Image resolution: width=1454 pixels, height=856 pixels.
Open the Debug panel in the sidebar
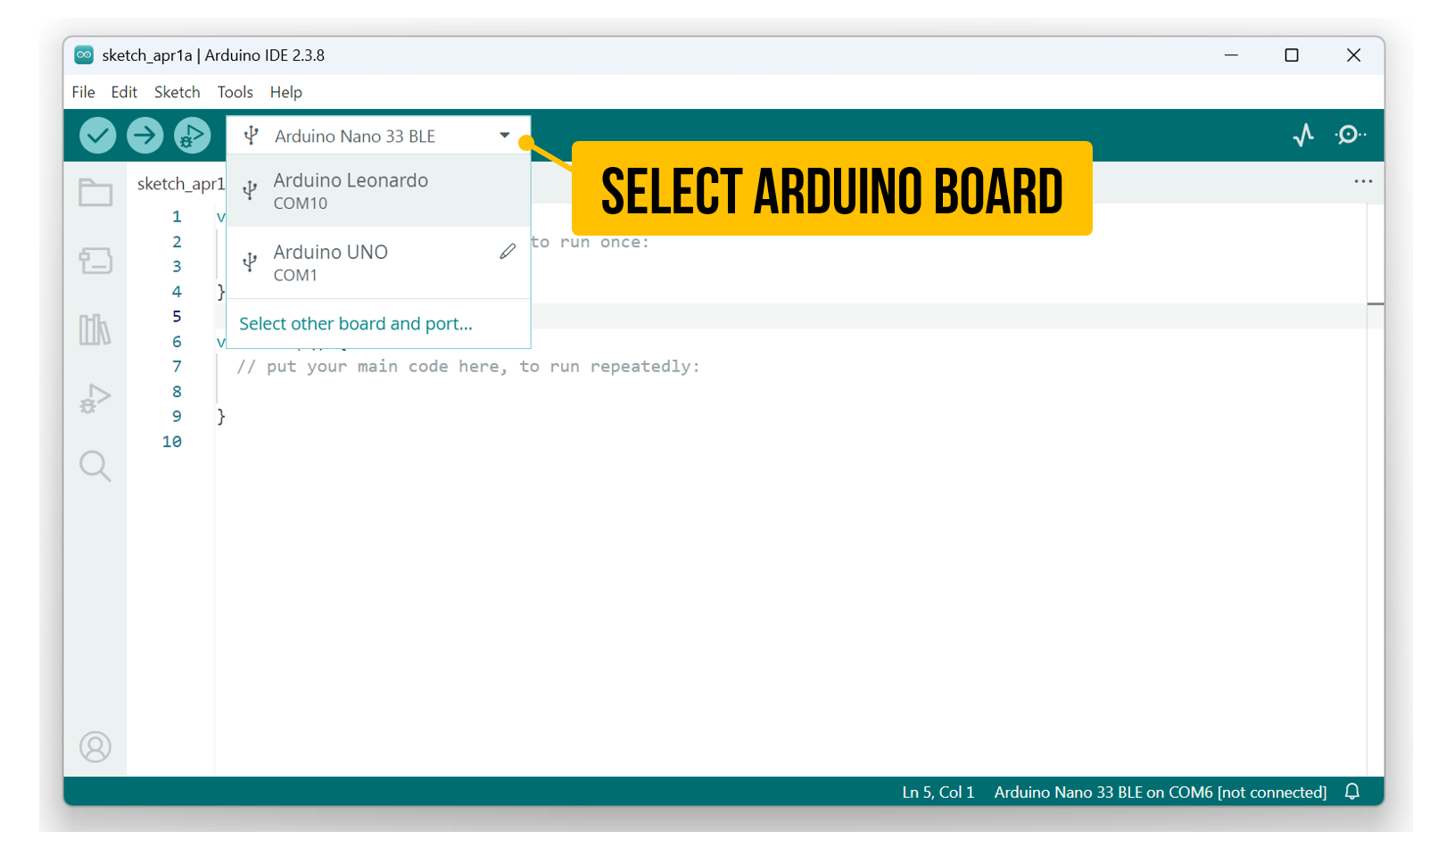pos(95,398)
